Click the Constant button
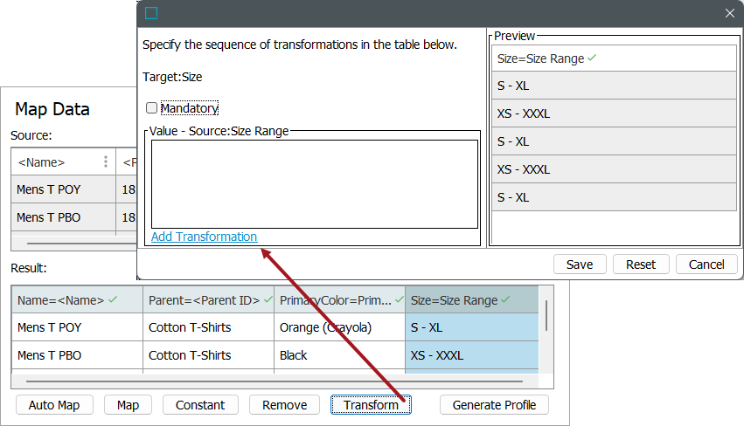Viewport: 744px width, 426px height. point(200,405)
